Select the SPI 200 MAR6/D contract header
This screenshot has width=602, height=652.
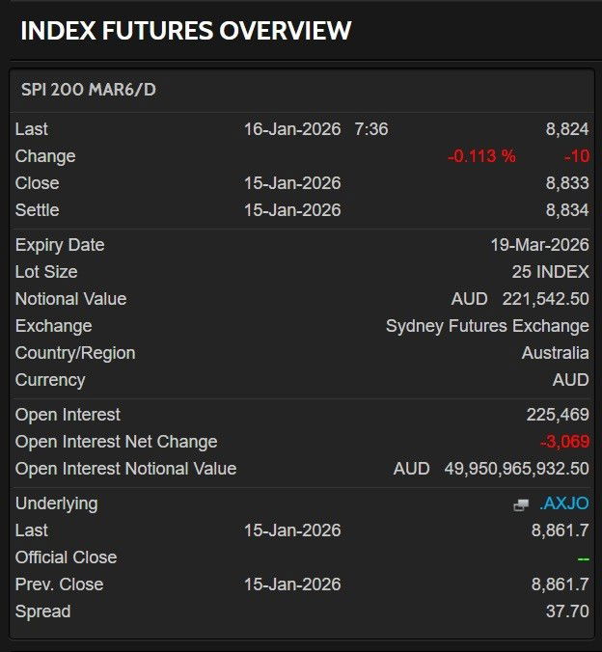pyautogui.click(x=88, y=90)
